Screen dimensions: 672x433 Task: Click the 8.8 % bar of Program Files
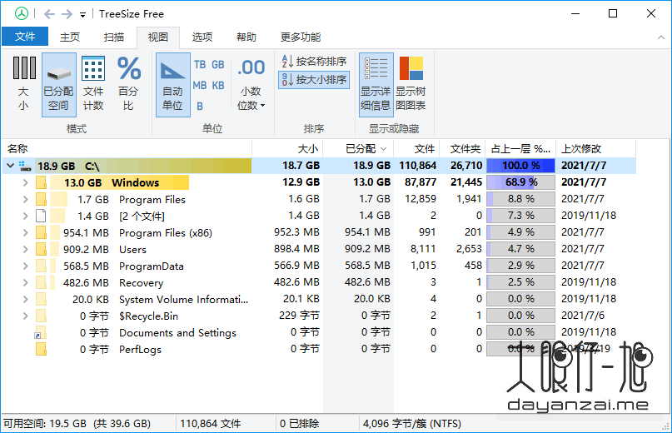520,199
